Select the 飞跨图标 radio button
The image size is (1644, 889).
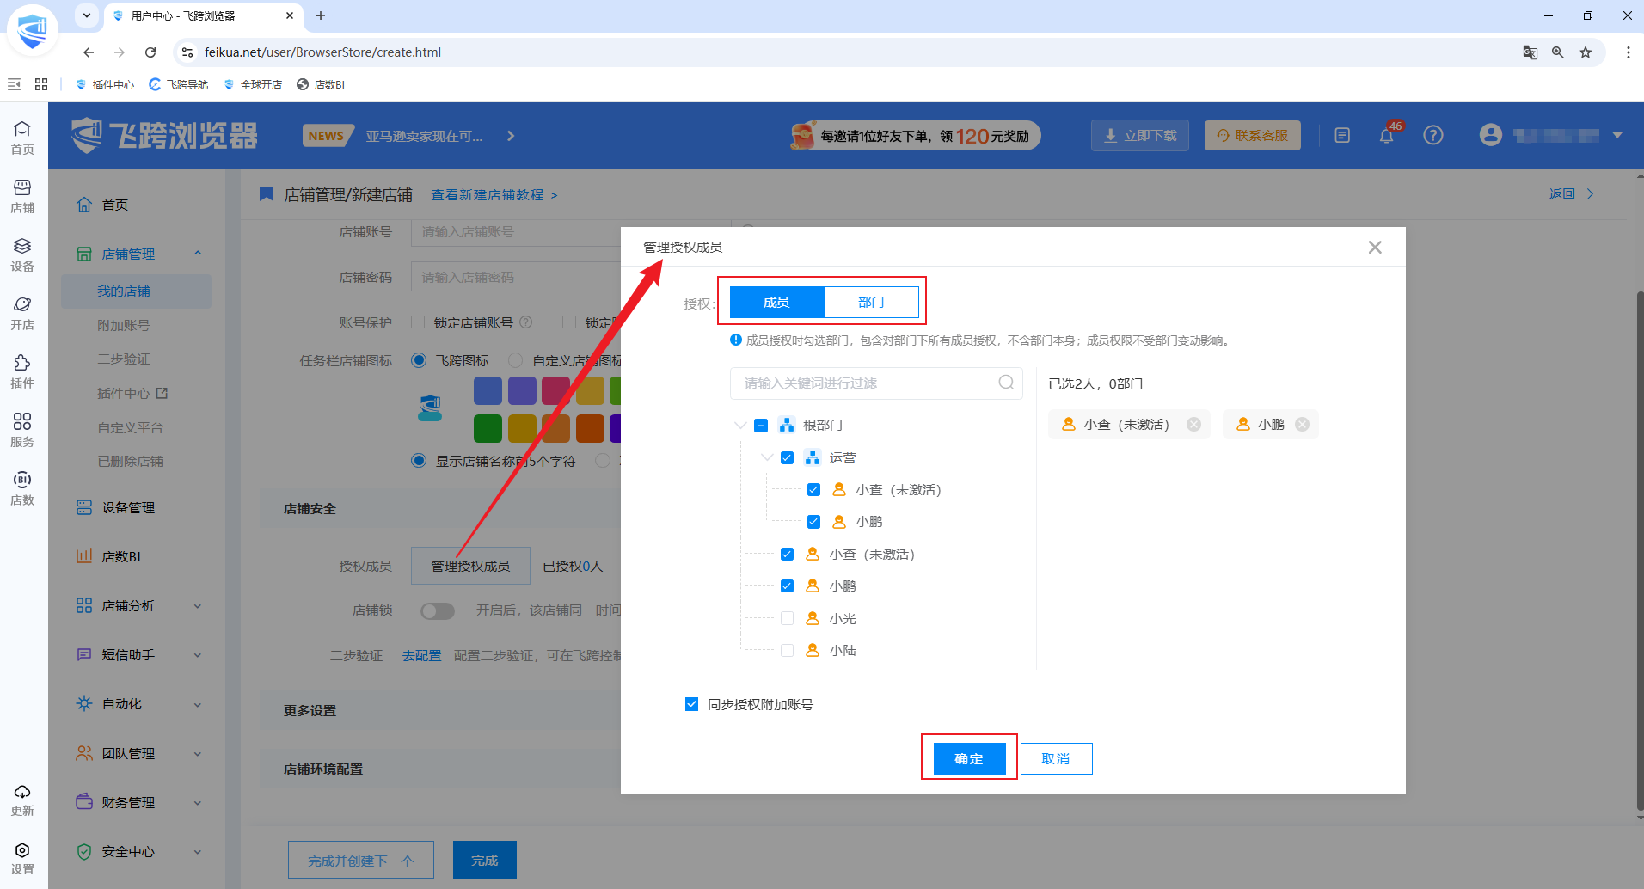click(x=419, y=360)
